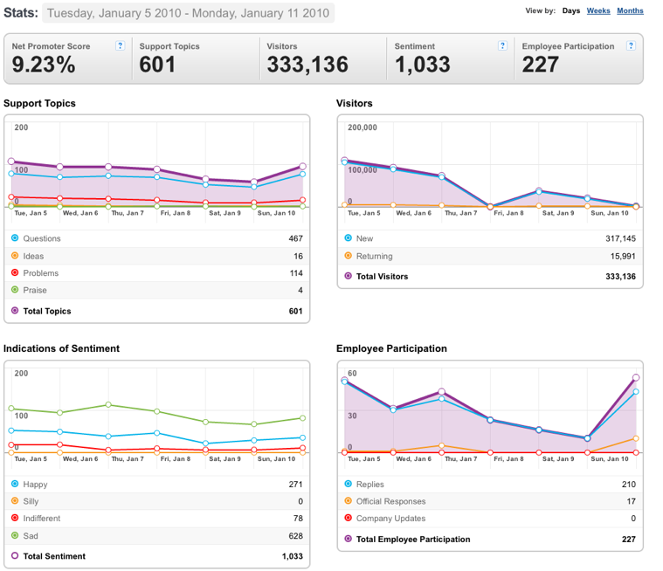663x571 pixels.
Task: Click the purple Total Visitors legend marker
Action: [348, 276]
